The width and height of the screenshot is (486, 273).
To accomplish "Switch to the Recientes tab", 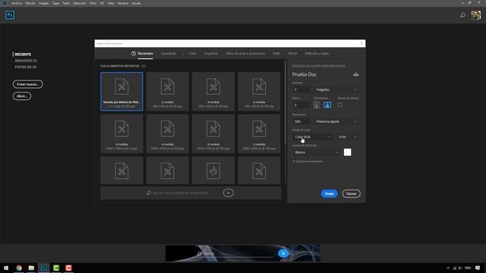I will (145, 53).
